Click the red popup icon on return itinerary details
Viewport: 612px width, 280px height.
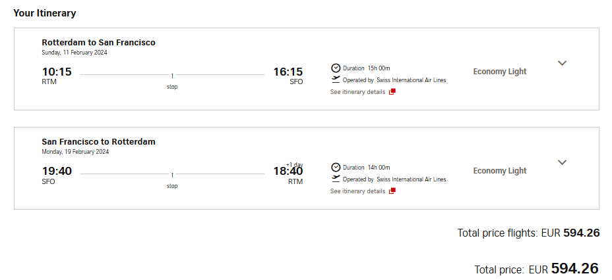[x=392, y=191]
